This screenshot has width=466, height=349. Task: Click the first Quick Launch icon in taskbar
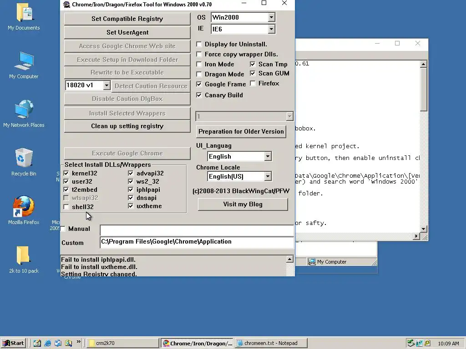tap(37, 343)
